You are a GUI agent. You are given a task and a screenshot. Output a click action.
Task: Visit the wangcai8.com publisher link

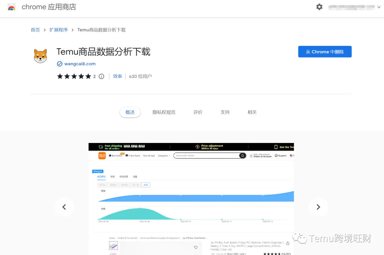[x=80, y=64]
